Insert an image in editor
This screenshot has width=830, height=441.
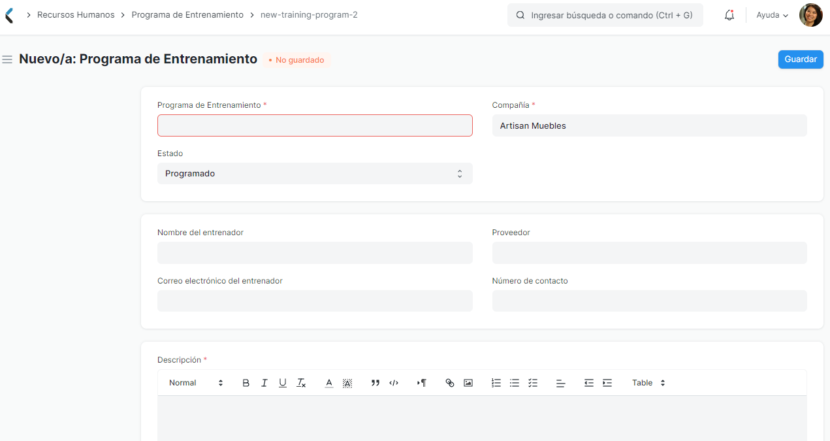coord(468,383)
